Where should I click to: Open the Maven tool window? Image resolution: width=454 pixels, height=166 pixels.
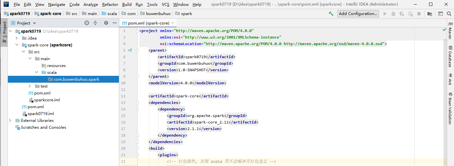click(x=450, y=31)
